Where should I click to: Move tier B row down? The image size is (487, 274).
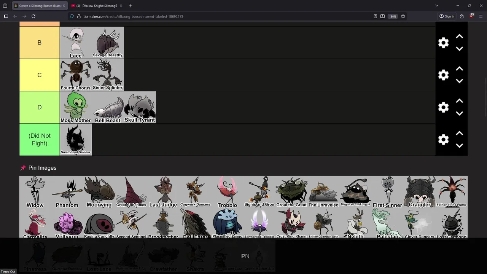click(x=459, y=49)
